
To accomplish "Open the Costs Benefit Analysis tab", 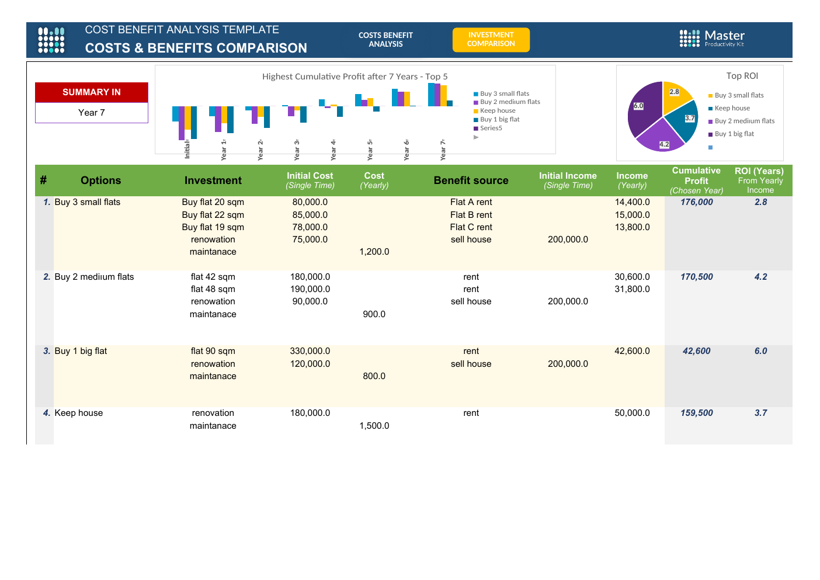I will (385, 40).
